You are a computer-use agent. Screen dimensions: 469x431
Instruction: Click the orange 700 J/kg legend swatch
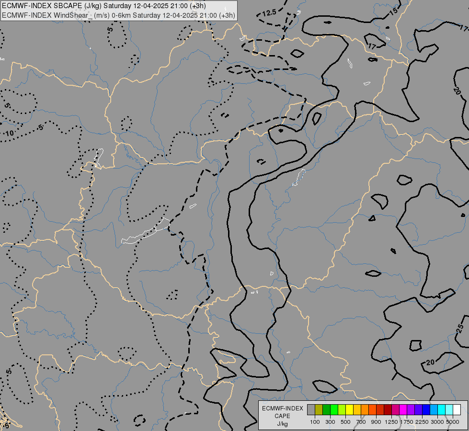(x=365, y=409)
